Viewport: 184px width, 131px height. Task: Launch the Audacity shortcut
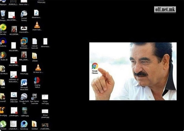pos(3,41)
